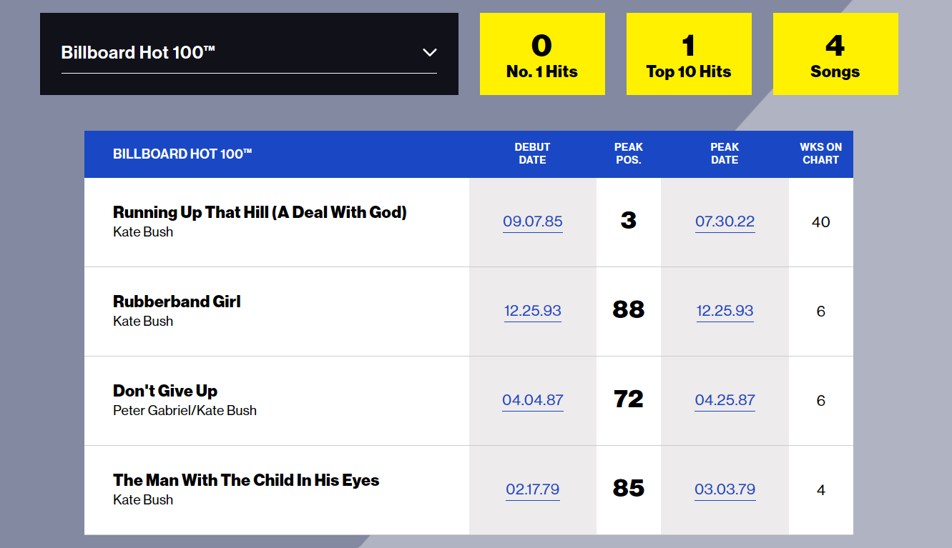952x548 pixels.
Task: Click The Man With The Child title
Action: [246, 480]
